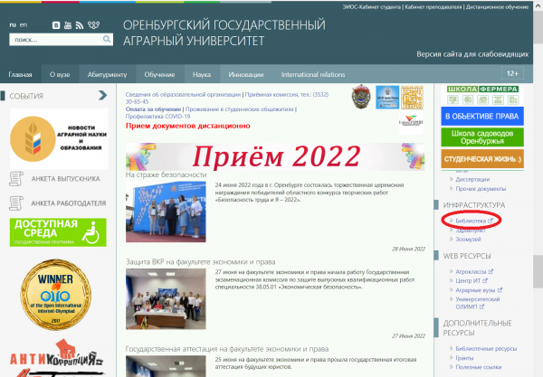
Task: Click the page vertical scrollbar thumb
Action: 538,271
